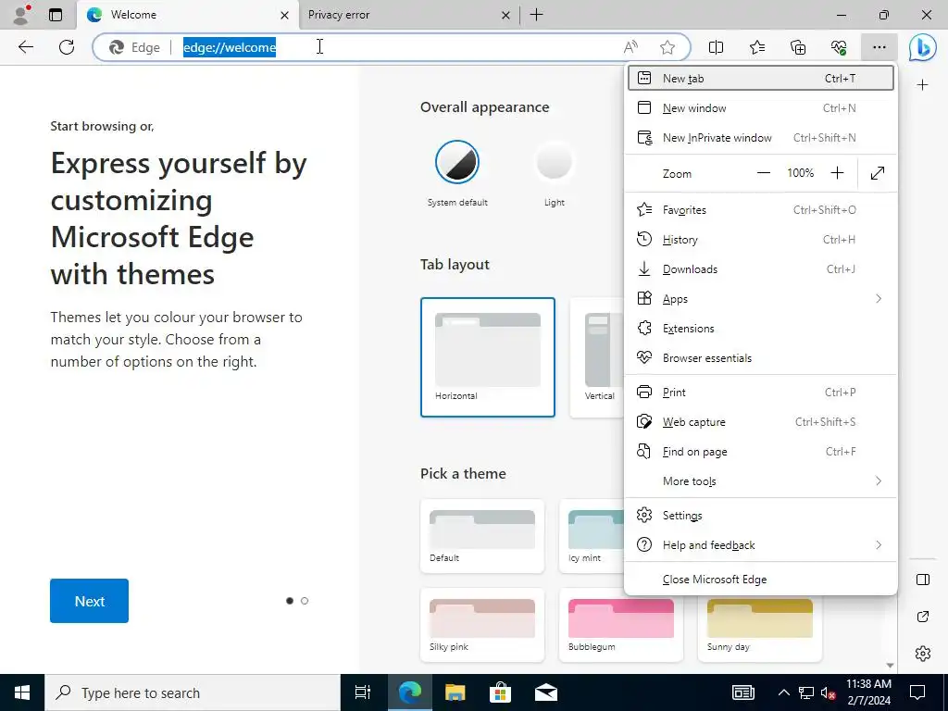The height and width of the screenshot is (711, 948).
Task: Open Task View on taskbar
Action: 363,692
